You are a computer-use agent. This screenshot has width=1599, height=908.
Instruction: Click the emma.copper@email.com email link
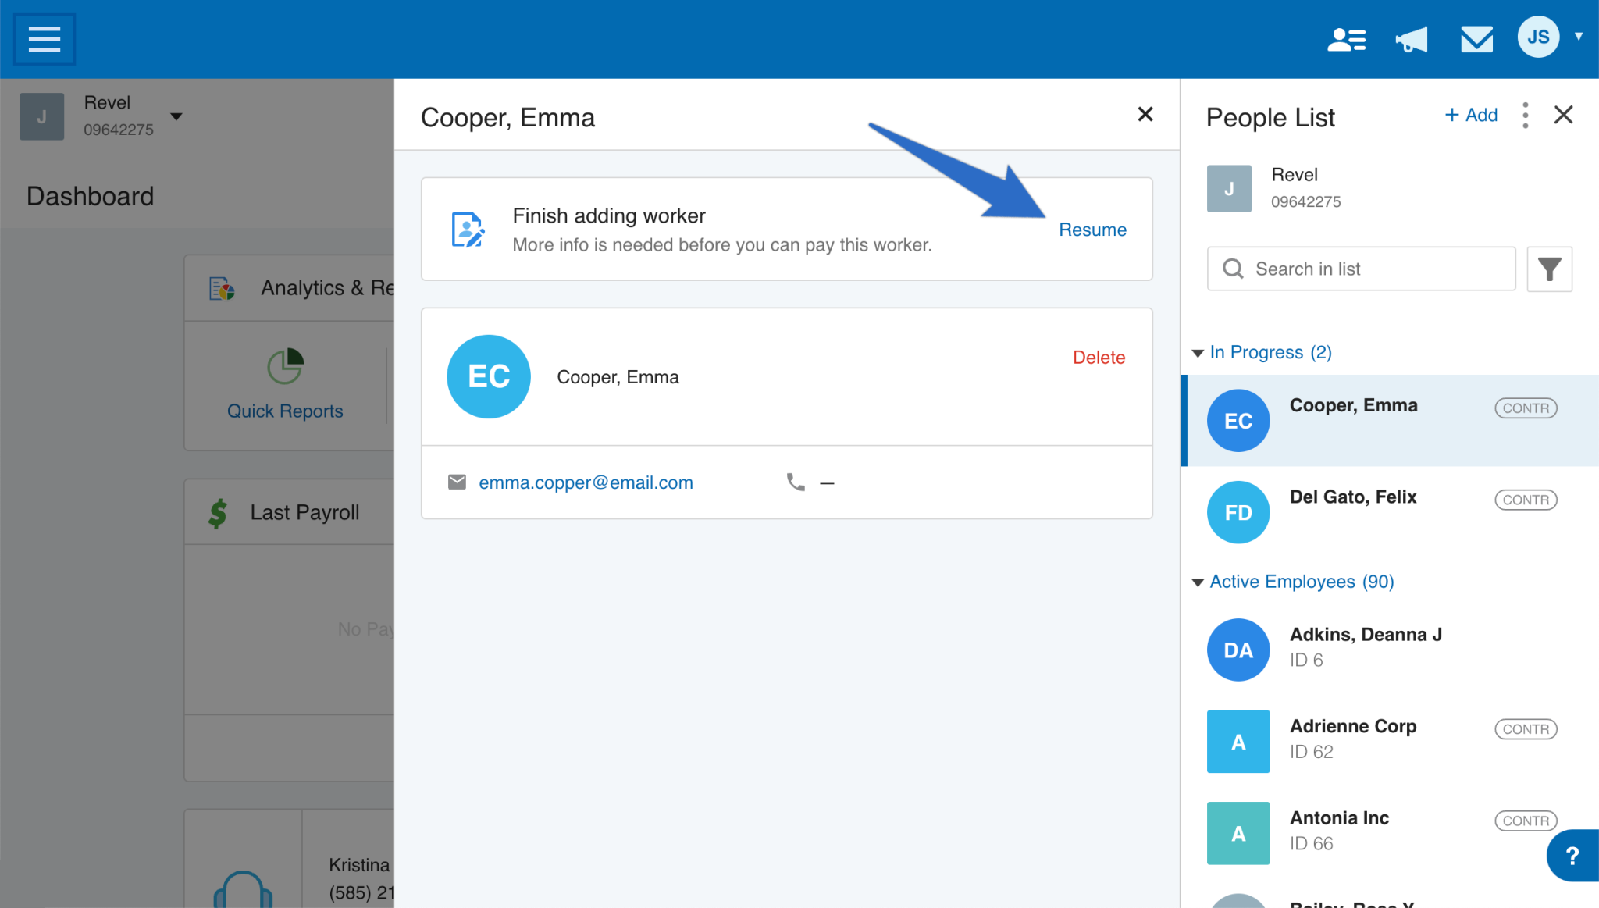pos(586,482)
